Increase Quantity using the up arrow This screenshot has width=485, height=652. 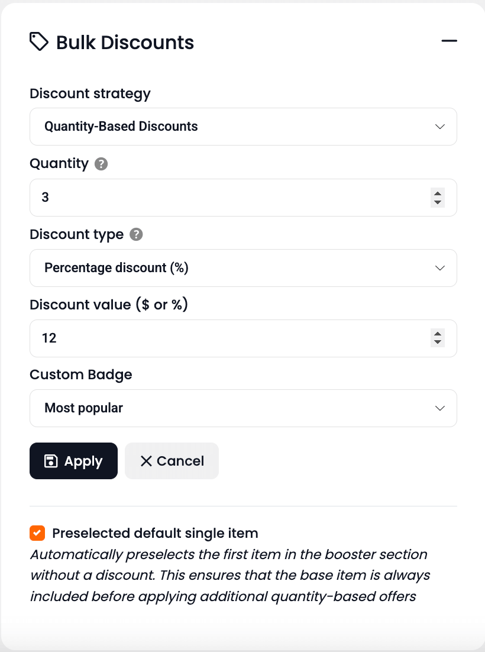click(x=438, y=193)
